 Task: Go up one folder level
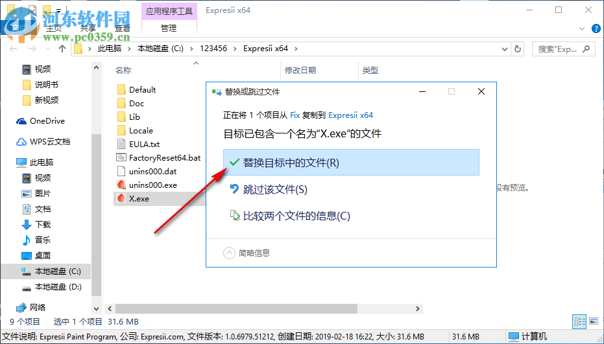coord(62,49)
